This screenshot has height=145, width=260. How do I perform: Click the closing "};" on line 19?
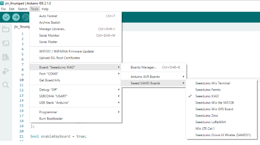pyautogui.click(x=33, y=126)
